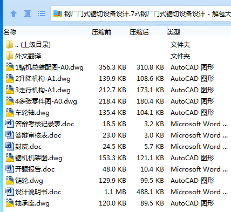This screenshot has width=231, height=212.
Task: Select the file name 封皮.doc
Action: (29, 147)
